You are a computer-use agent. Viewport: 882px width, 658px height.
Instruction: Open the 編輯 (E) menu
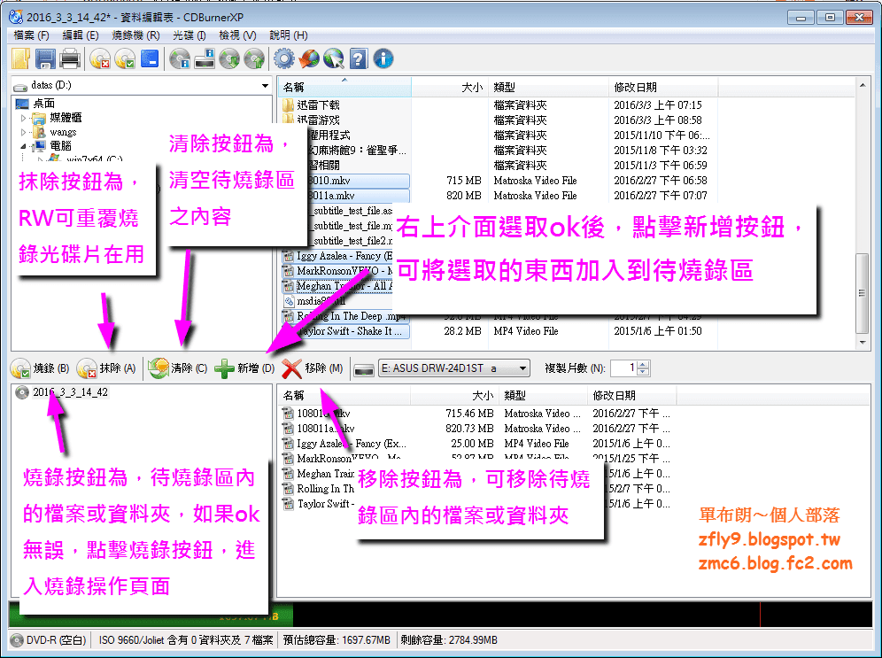[x=81, y=35]
